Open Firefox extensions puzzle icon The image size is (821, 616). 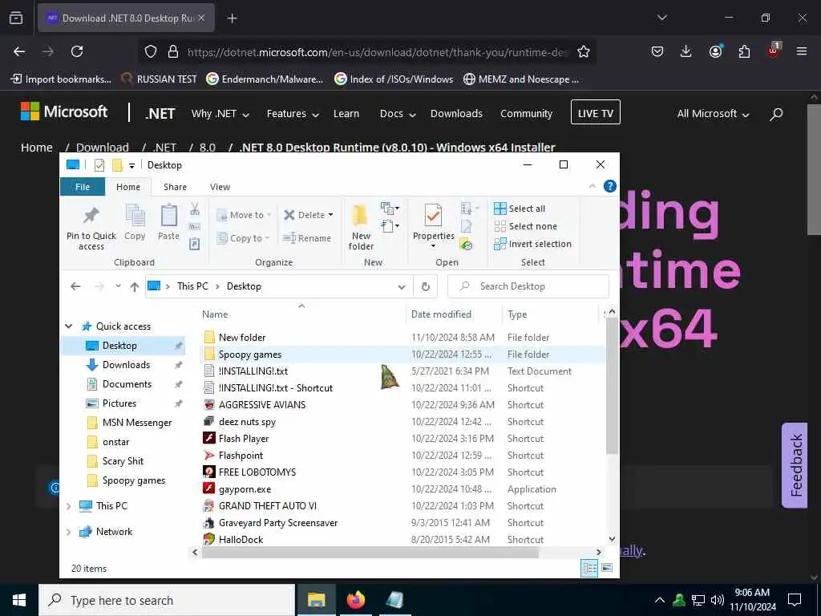tap(744, 51)
